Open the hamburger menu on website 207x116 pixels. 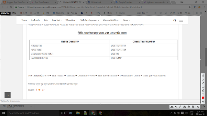(181, 20)
